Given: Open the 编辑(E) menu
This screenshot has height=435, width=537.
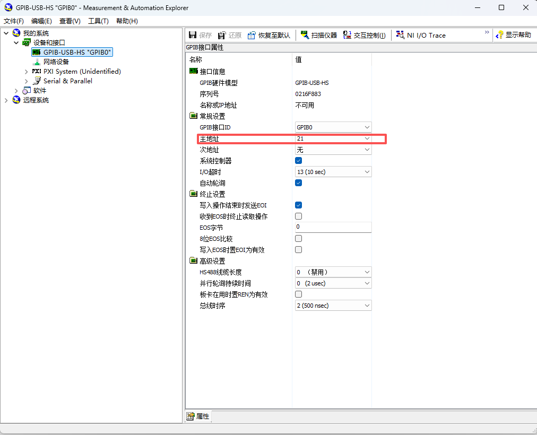Looking at the screenshot, I should (x=41, y=21).
